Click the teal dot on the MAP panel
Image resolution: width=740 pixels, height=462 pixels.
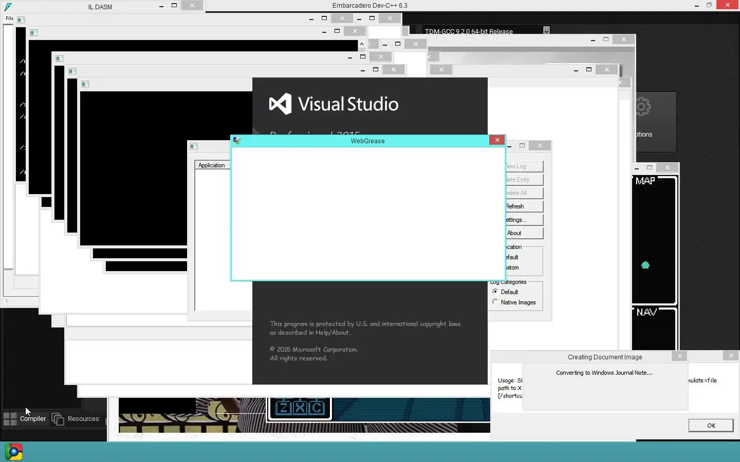point(645,265)
